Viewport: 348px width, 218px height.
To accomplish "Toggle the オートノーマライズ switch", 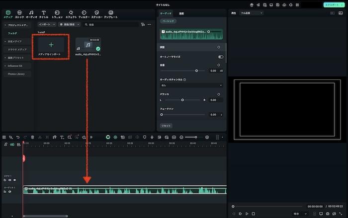I will tap(220, 57).
